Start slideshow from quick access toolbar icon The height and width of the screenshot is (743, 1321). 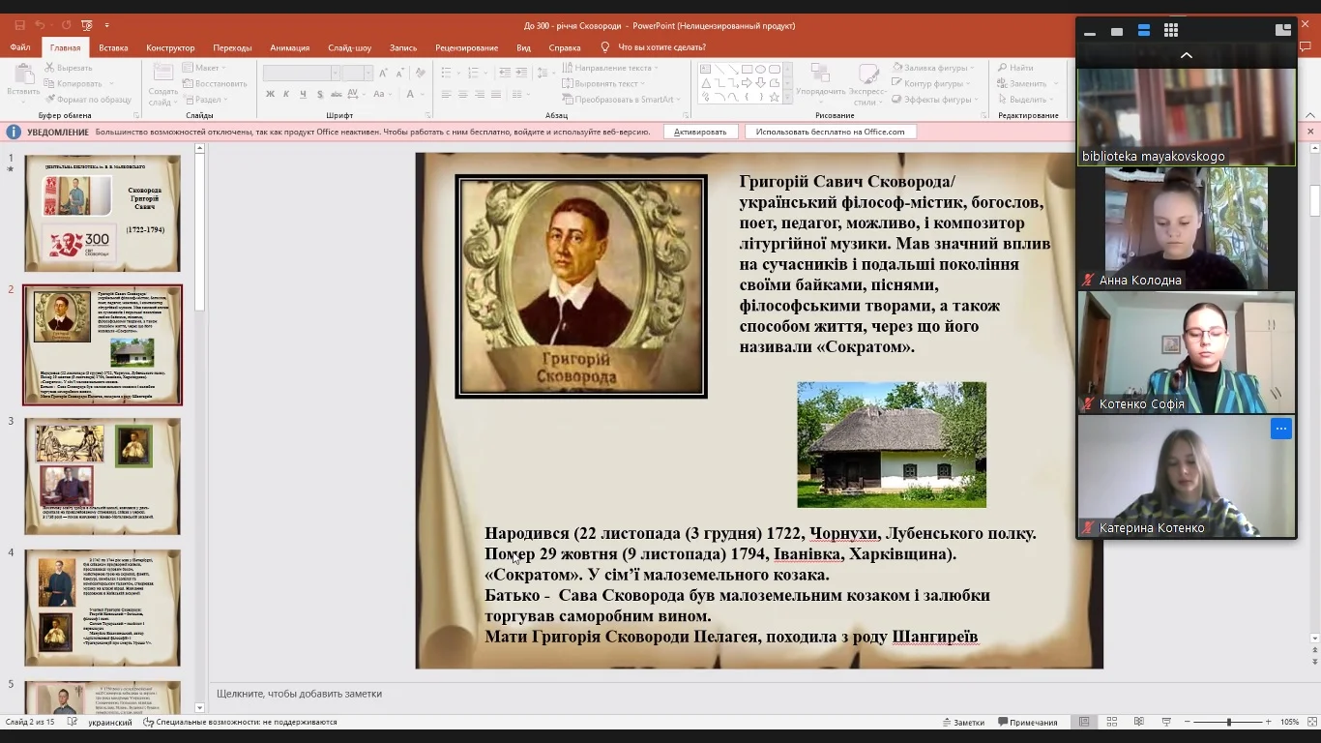point(88,25)
